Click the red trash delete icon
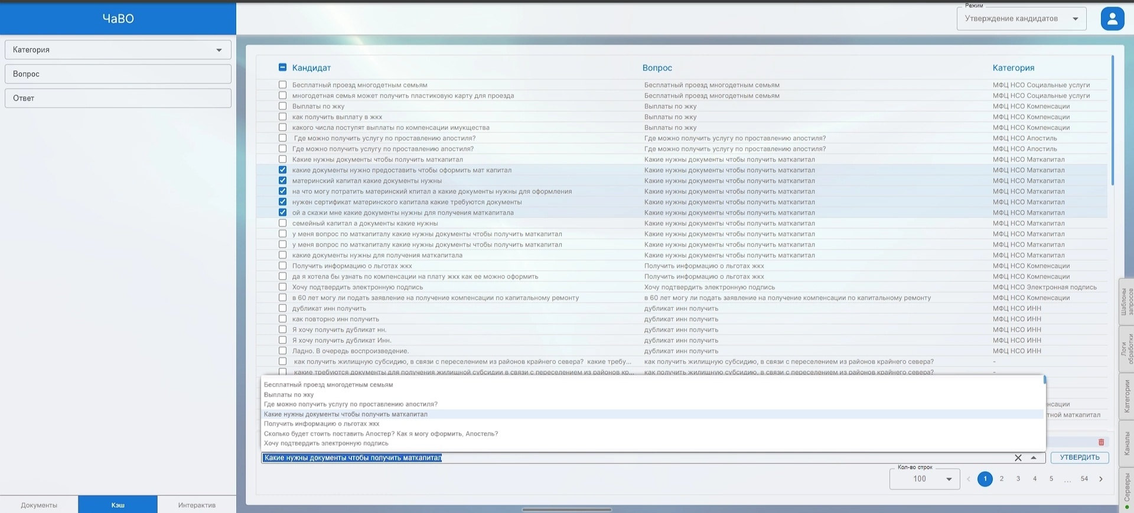This screenshot has width=1134, height=513. pyautogui.click(x=1101, y=442)
